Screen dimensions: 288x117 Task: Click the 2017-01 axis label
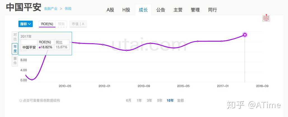pyautogui.click(x=223, y=86)
